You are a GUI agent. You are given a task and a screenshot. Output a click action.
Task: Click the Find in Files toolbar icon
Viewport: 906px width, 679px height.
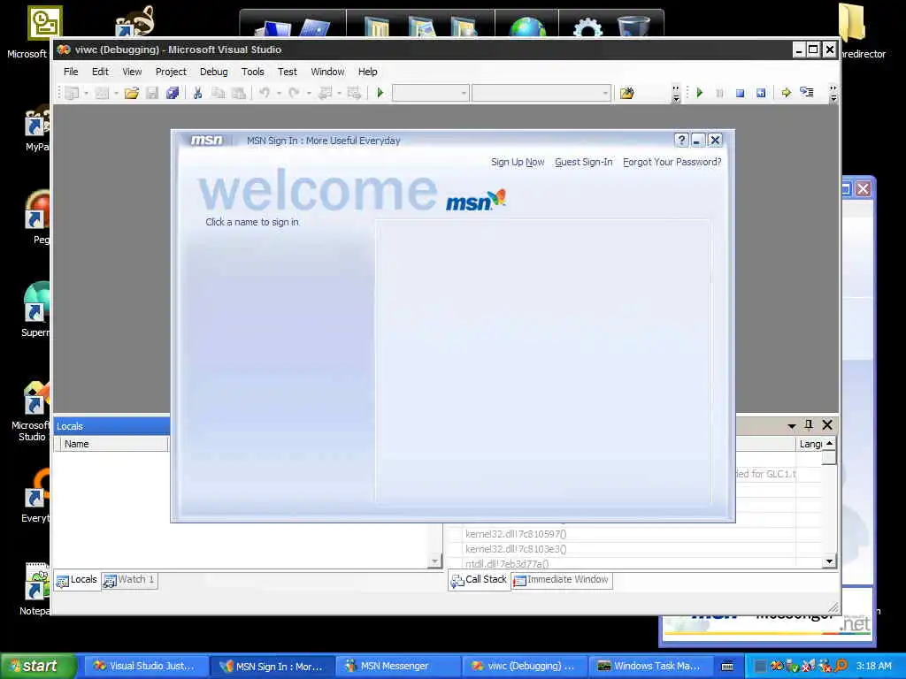tap(627, 93)
